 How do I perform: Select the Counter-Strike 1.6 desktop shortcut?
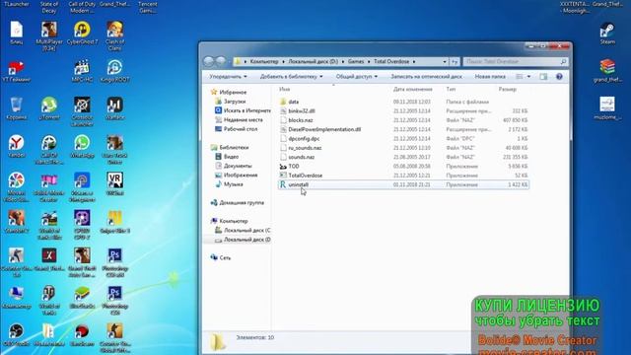coord(17,262)
